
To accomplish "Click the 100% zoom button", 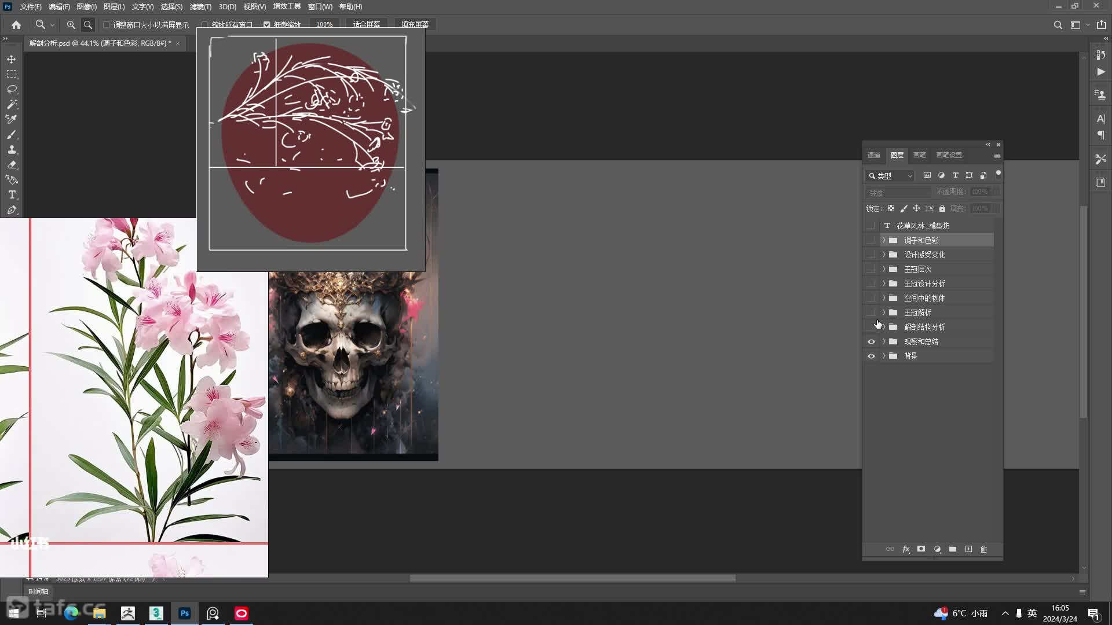I will pos(324,24).
